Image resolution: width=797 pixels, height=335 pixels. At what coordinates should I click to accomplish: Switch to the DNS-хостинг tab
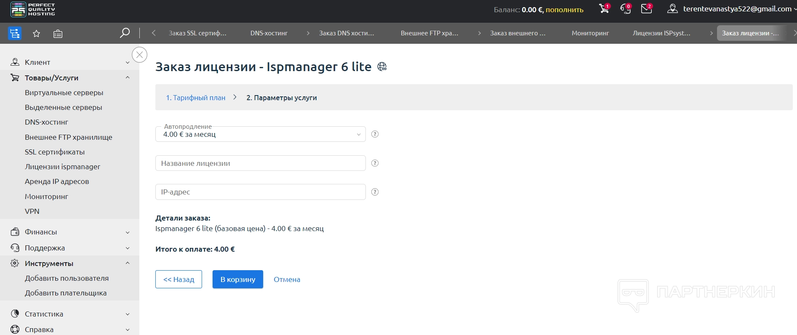(x=269, y=33)
